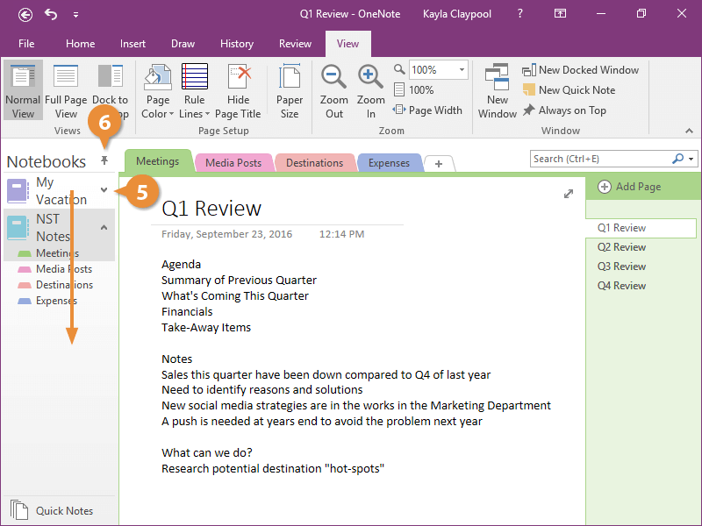Expand the My Vacation notebook
Image resolution: width=702 pixels, height=526 pixels.
[104, 190]
